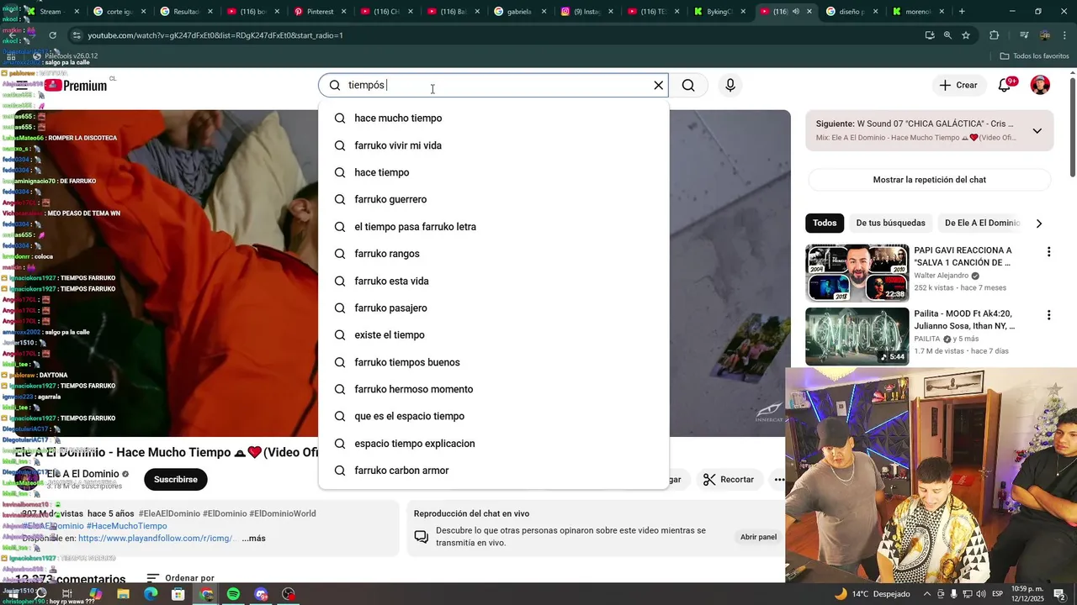Click the Recortar clip button
The height and width of the screenshot is (605, 1077).
[729, 480]
